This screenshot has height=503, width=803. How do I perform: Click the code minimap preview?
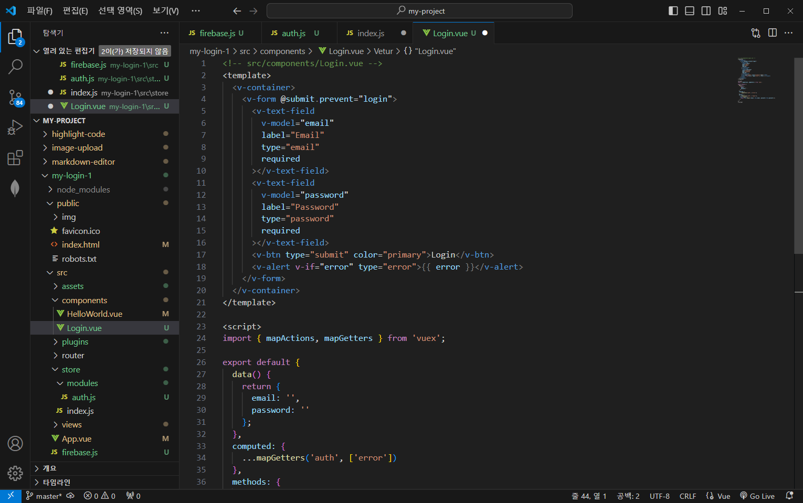(756, 80)
